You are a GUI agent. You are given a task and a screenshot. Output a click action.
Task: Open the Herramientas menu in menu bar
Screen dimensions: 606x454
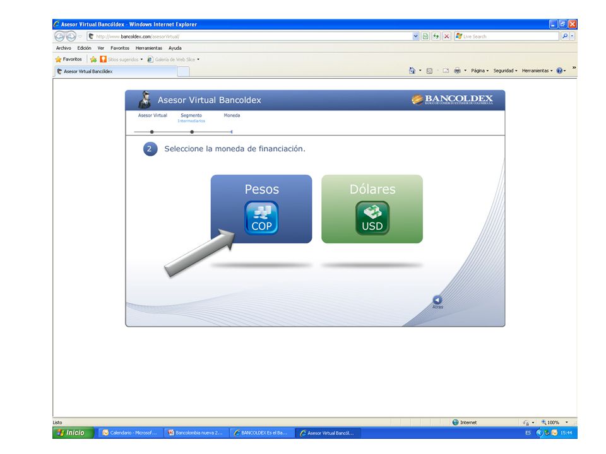[149, 49]
